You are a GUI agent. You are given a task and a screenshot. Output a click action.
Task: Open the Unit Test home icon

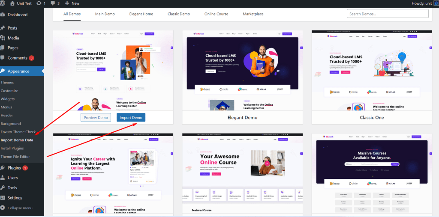tap(12, 3)
